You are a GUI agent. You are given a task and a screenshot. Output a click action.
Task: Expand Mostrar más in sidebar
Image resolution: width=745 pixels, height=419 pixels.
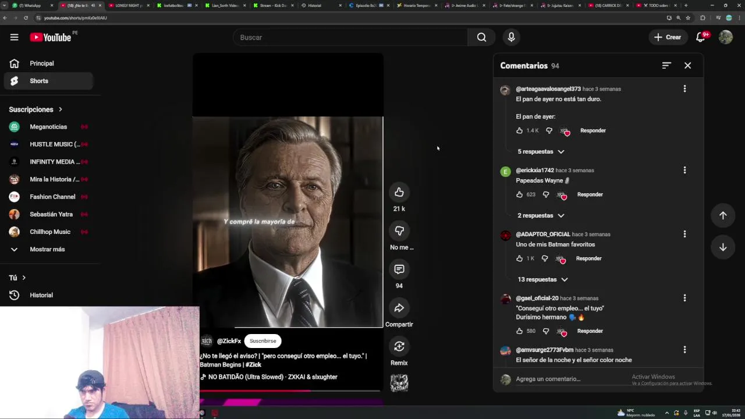[48, 249]
